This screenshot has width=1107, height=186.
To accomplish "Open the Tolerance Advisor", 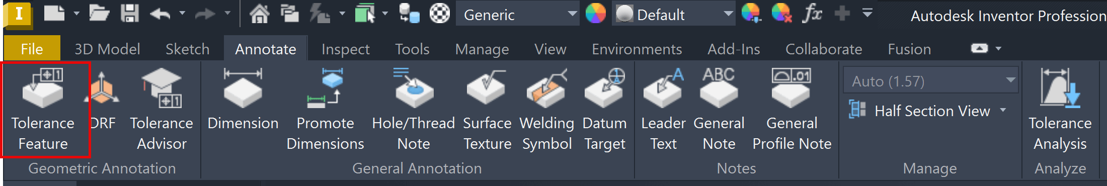I will [x=162, y=110].
